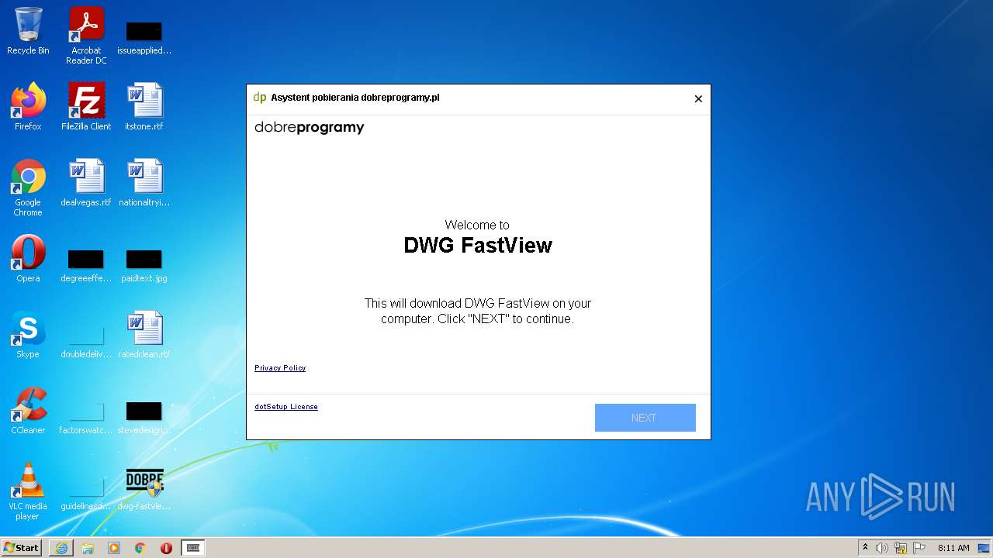Click the 8:11 AM taskbar clock

tap(953, 548)
